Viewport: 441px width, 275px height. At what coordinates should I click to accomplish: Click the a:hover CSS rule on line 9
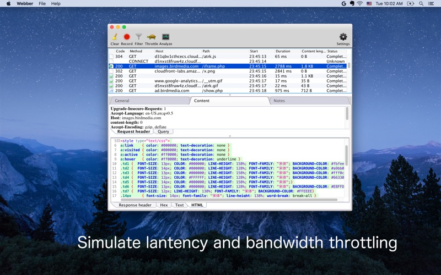[180, 159]
